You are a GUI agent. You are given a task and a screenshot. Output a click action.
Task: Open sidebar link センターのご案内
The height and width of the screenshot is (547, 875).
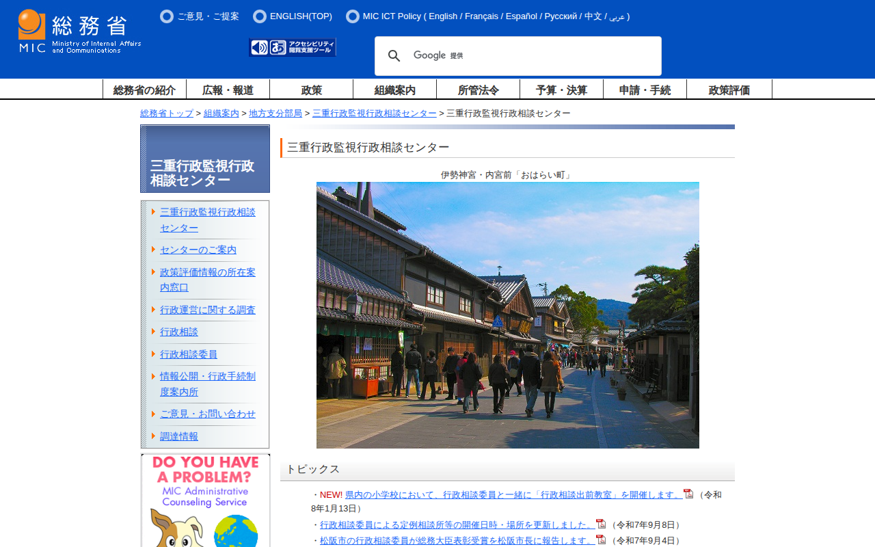tap(198, 250)
